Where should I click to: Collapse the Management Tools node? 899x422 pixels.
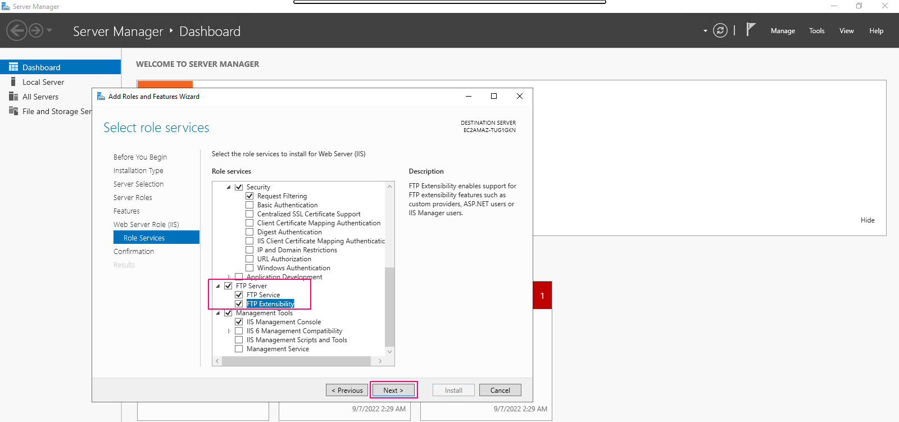point(218,313)
